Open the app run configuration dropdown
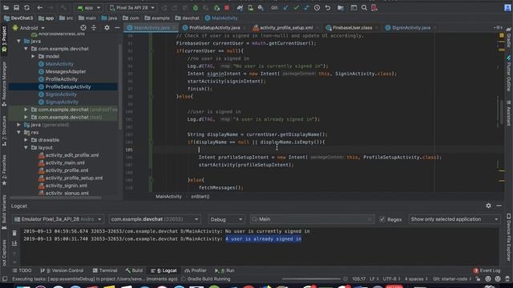The width and height of the screenshot is (513, 288). tap(89, 7)
